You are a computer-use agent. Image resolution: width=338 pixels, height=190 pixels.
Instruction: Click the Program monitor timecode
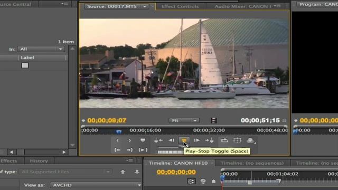(319, 120)
